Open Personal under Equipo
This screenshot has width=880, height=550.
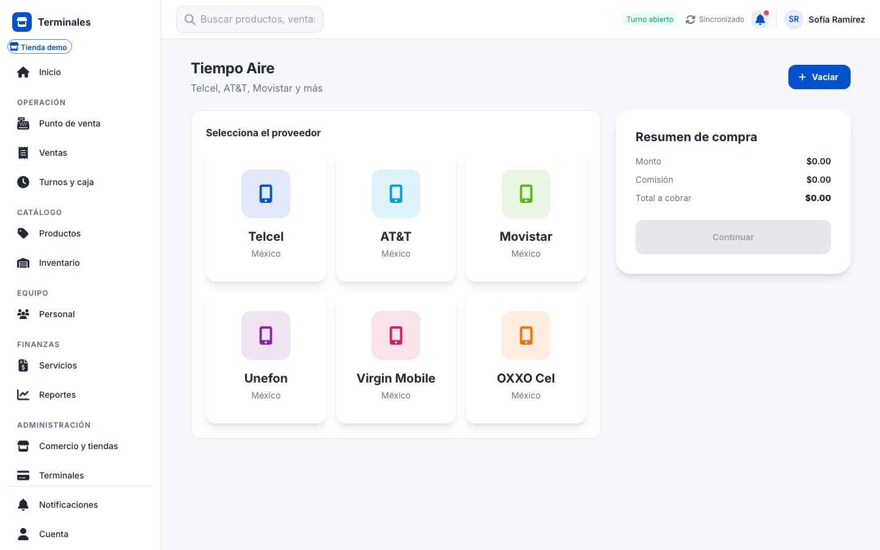click(80, 314)
